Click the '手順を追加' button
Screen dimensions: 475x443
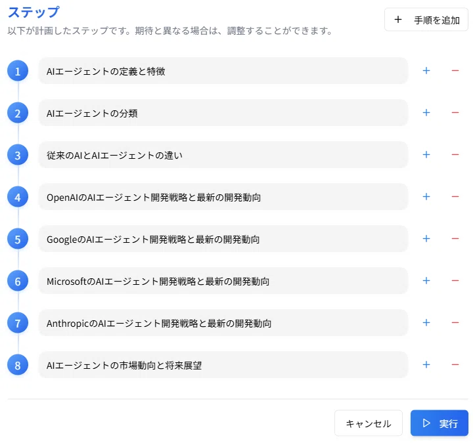coord(426,20)
